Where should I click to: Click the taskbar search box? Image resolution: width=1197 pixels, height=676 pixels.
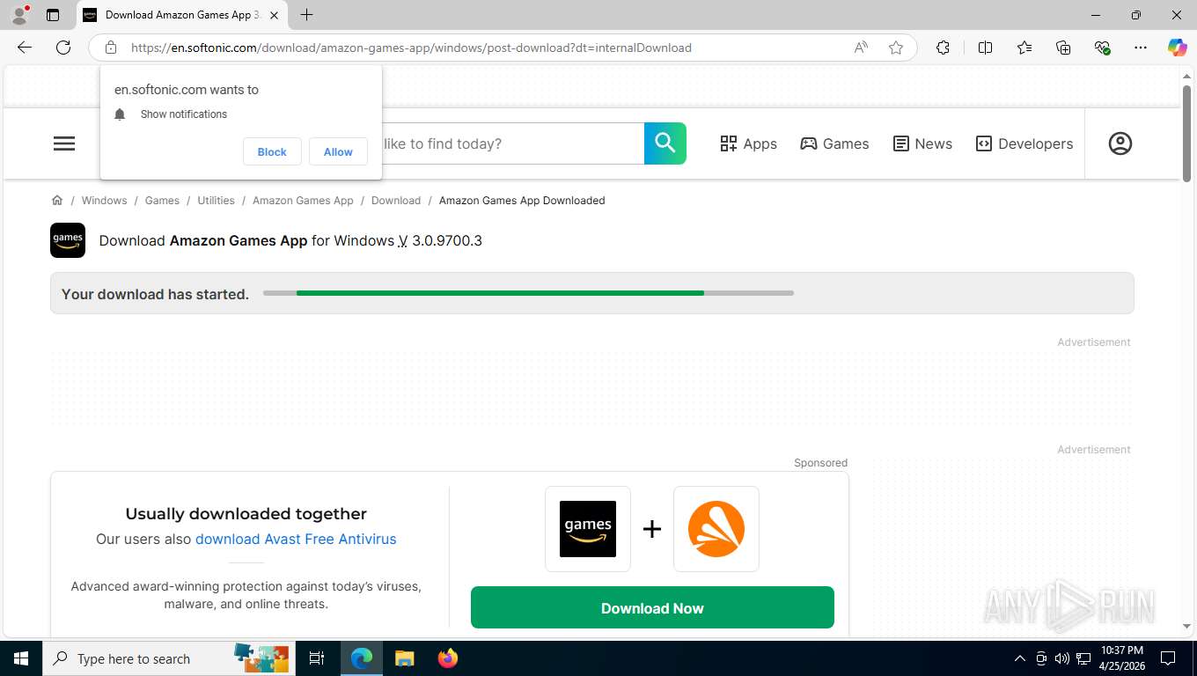pos(169,658)
